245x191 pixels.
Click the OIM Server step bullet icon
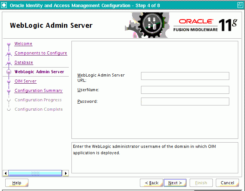(x=9, y=81)
